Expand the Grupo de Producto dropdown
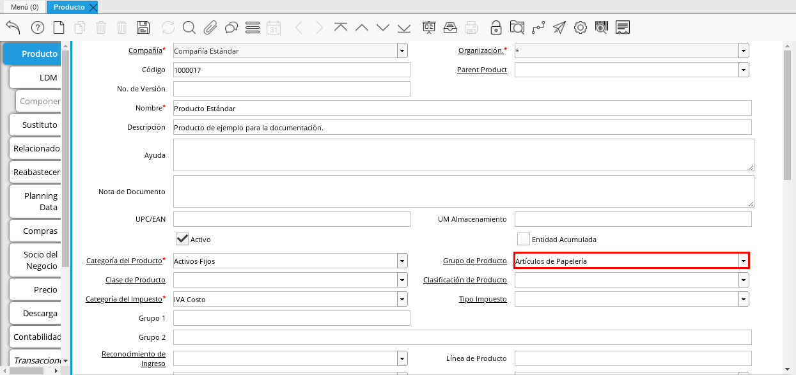 point(743,261)
